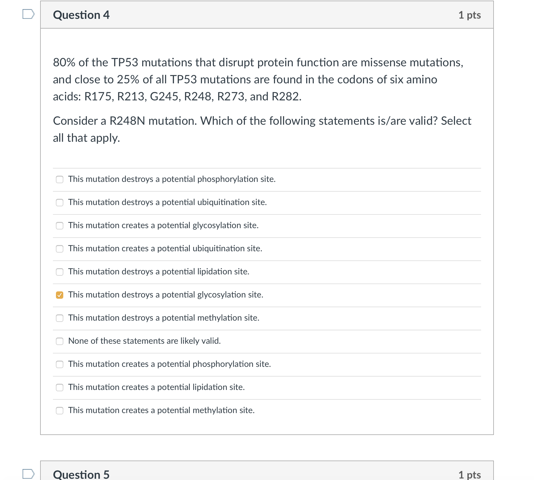Click the bookmark icon beside Question 5
The image size is (534, 480).
point(29,473)
